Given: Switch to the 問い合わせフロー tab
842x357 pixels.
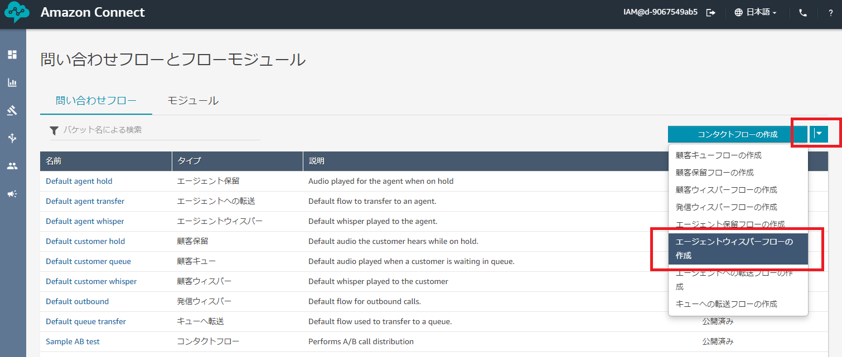Looking at the screenshot, I should tap(96, 101).
